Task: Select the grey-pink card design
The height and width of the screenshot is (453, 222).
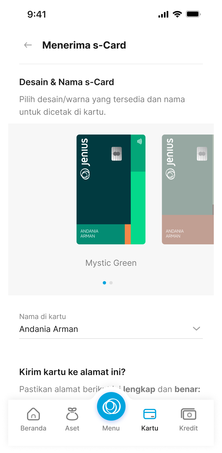Action: [188, 189]
